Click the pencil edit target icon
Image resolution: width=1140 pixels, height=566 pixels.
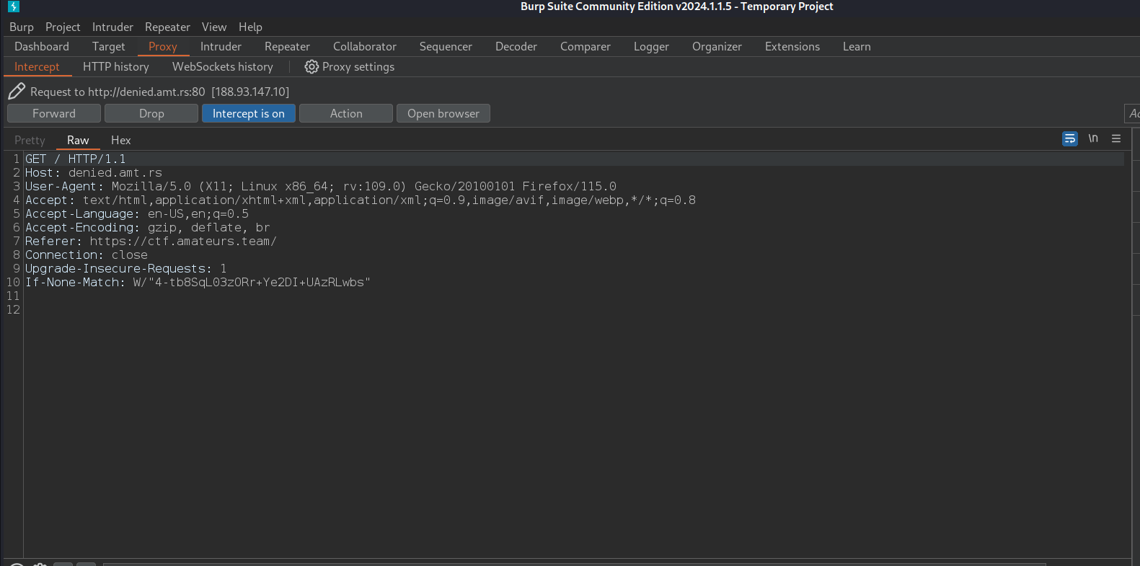pos(17,92)
